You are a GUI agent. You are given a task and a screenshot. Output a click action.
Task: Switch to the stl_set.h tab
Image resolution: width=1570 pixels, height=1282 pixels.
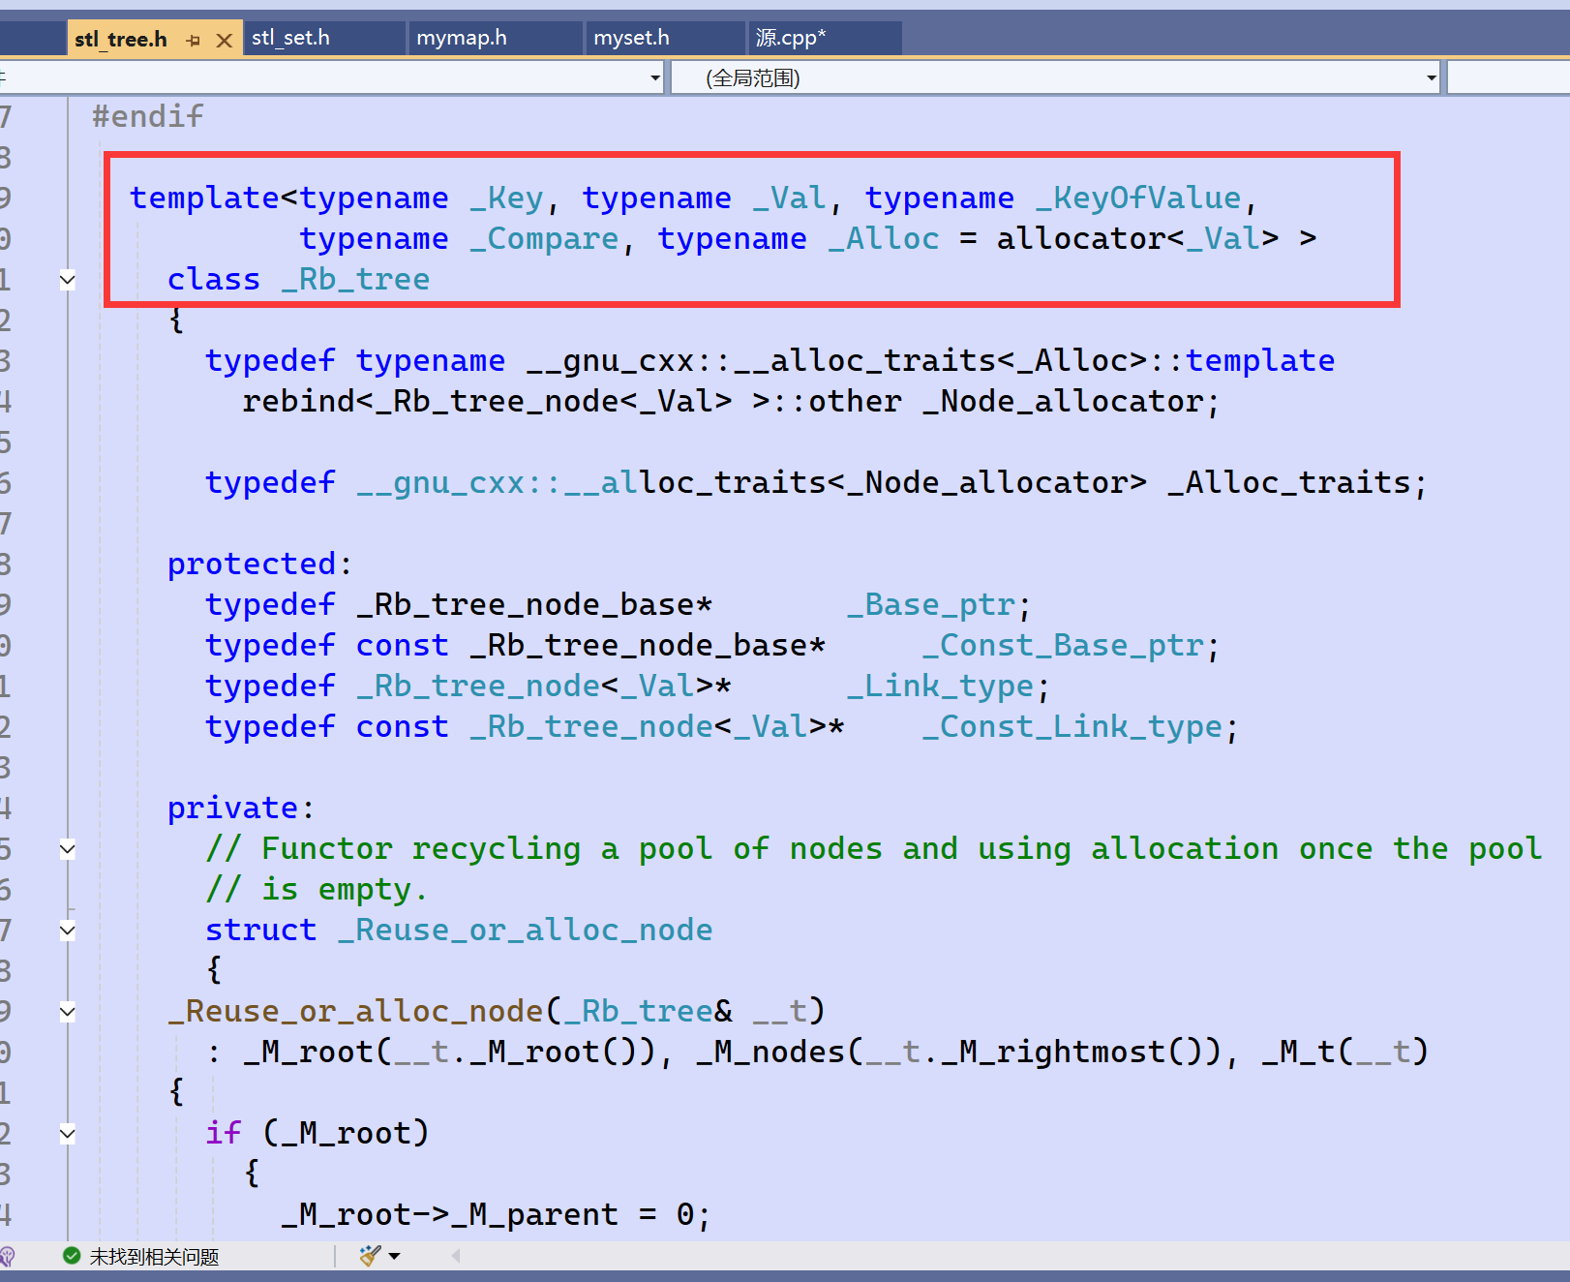tap(324, 38)
